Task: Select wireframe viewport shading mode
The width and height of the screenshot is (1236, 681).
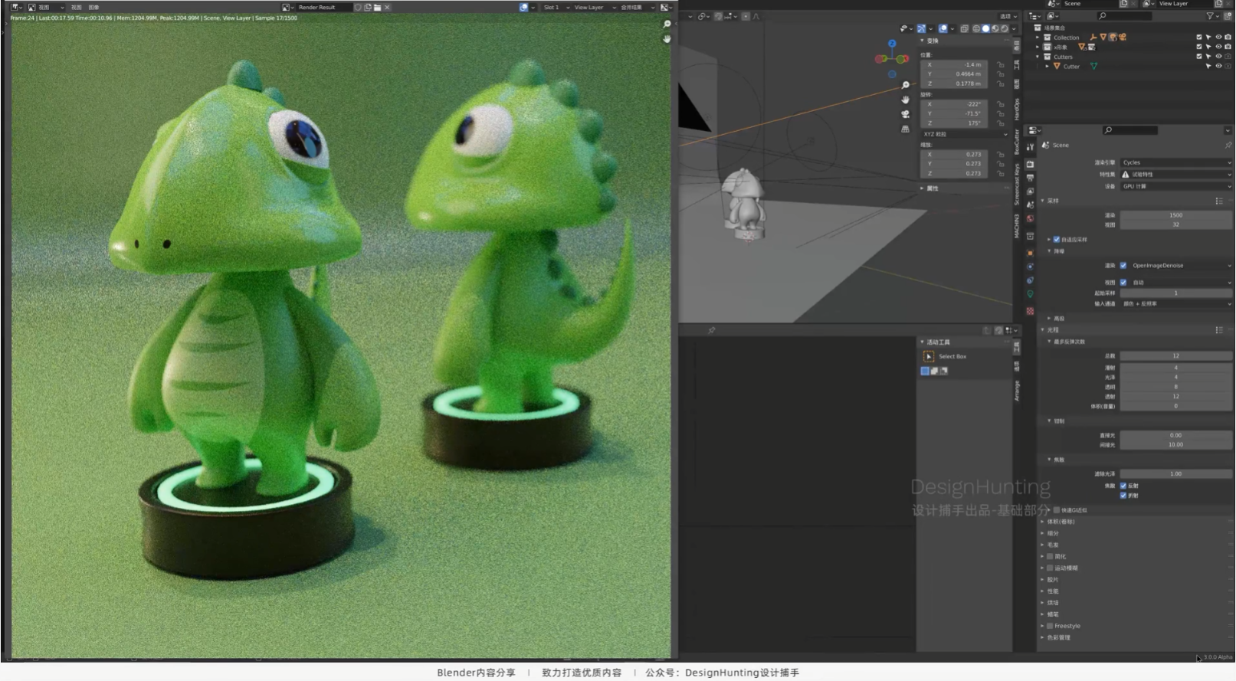Action: pyautogui.click(x=976, y=28)
